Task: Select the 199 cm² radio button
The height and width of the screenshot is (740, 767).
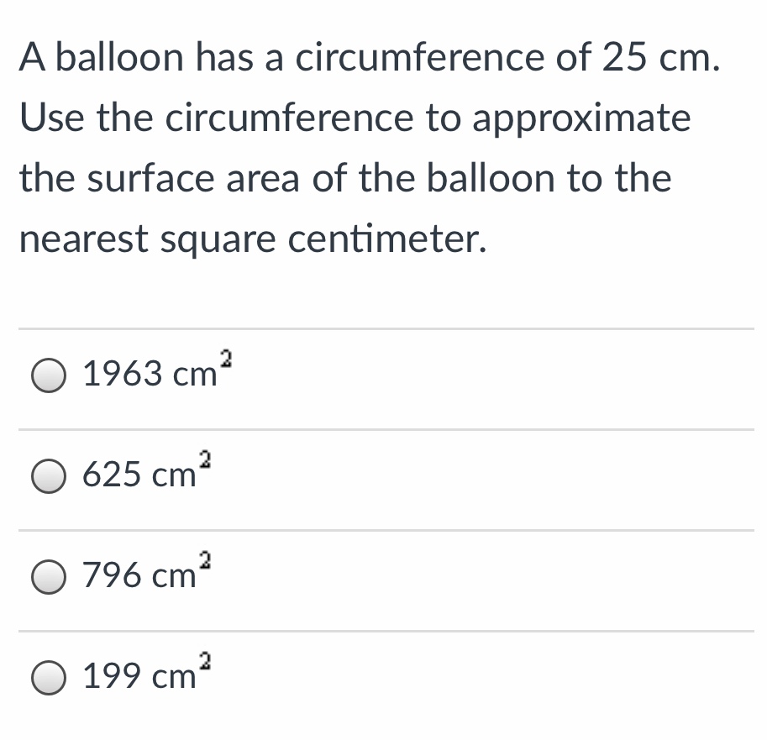Action: coord(48,677)
